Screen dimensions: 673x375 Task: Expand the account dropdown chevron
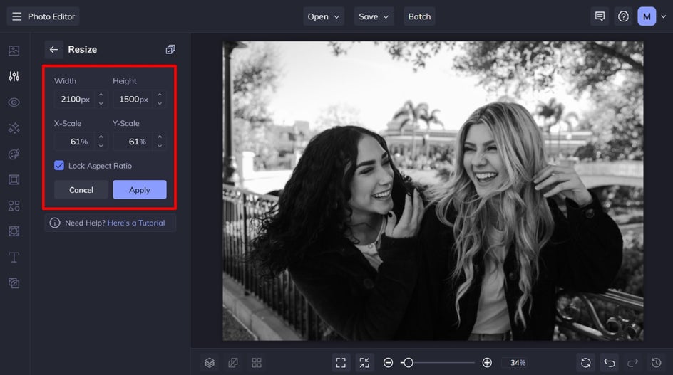pyautogui.click(x=664, y=16)
